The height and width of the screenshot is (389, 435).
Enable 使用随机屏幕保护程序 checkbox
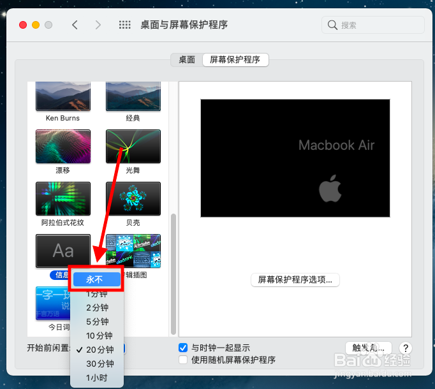click(183, 360)
